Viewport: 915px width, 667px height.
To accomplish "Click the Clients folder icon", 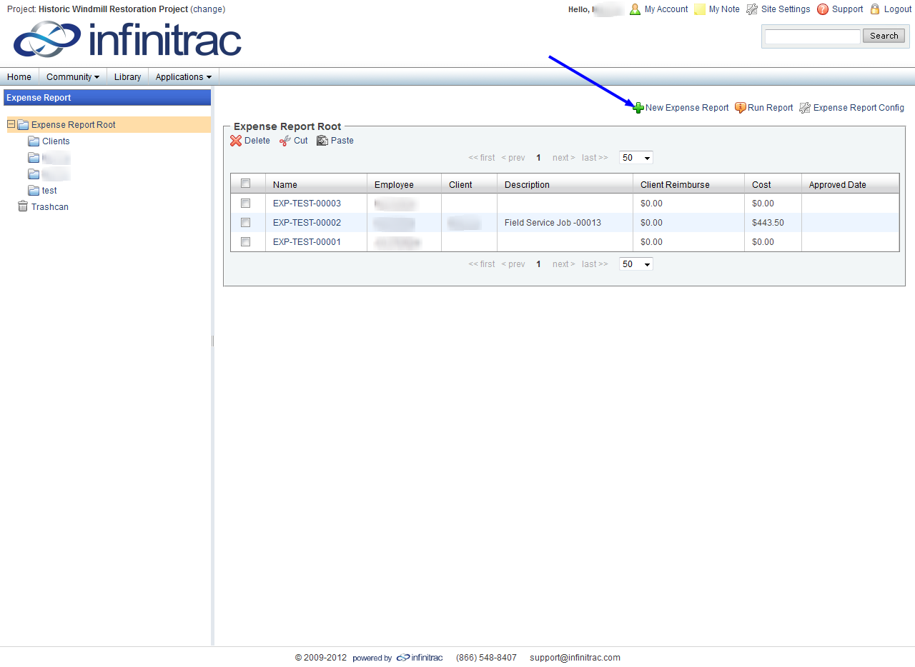I will coord(34,141).
